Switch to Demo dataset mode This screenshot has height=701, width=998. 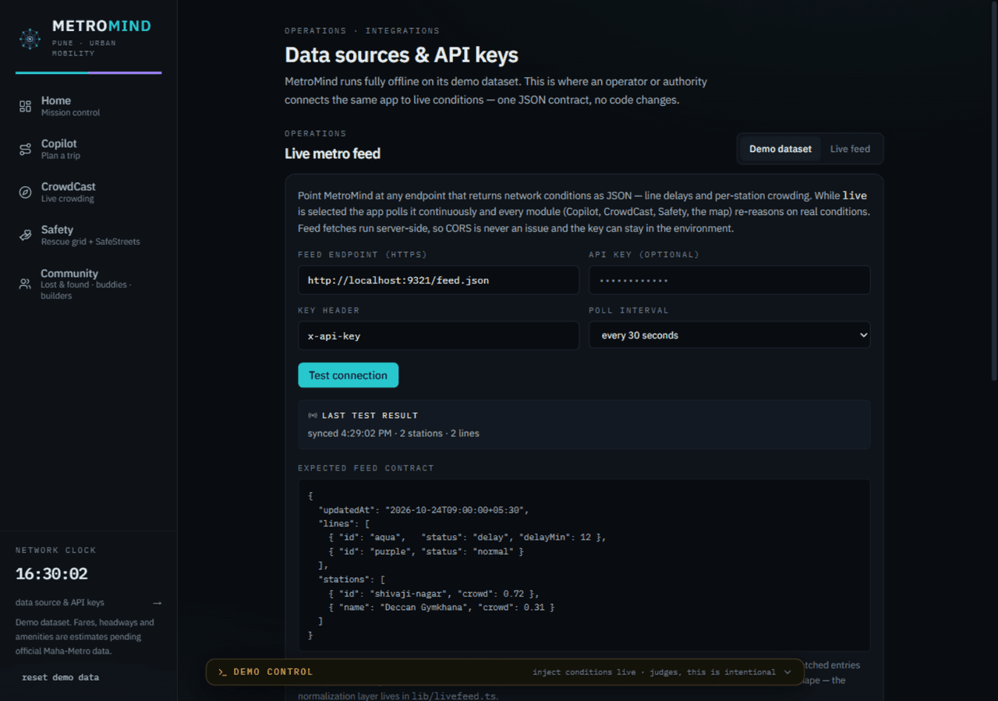pos(780,149)
